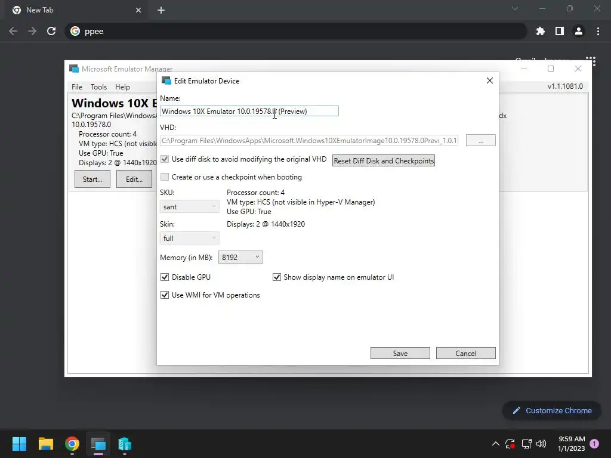This screenshot has height=458, width=611.
Task: Uncheck Disable GPU checkbox
Action: pos(165,277)
